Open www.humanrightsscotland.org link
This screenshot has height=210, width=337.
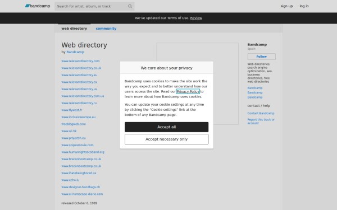(83, 152)
